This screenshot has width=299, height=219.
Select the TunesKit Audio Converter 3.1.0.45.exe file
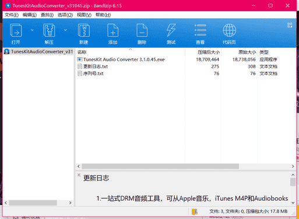coord(124,60)
